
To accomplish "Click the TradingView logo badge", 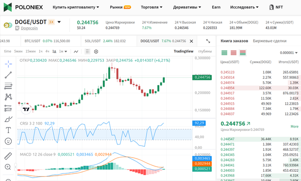I will point(26,109).
